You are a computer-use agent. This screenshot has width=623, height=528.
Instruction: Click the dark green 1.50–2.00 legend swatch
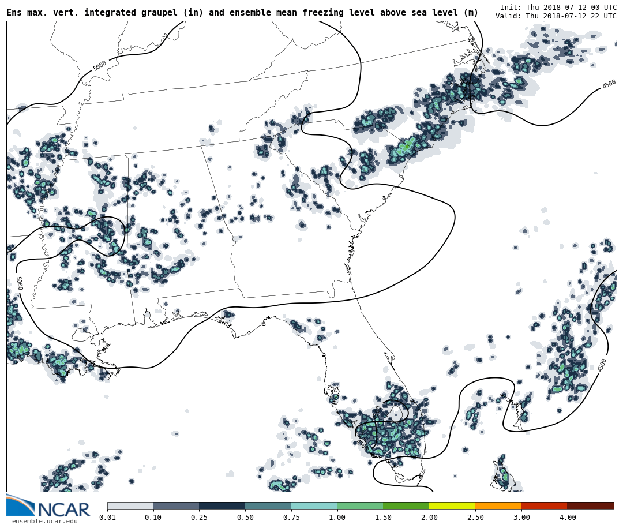pos(406,505)
